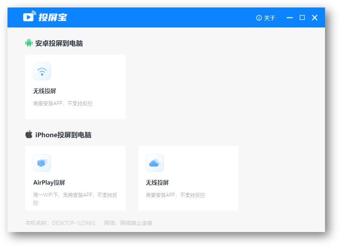Maximize the 投屏宝 window
Screen dimensions: 340x247
(x=302, y=17)
